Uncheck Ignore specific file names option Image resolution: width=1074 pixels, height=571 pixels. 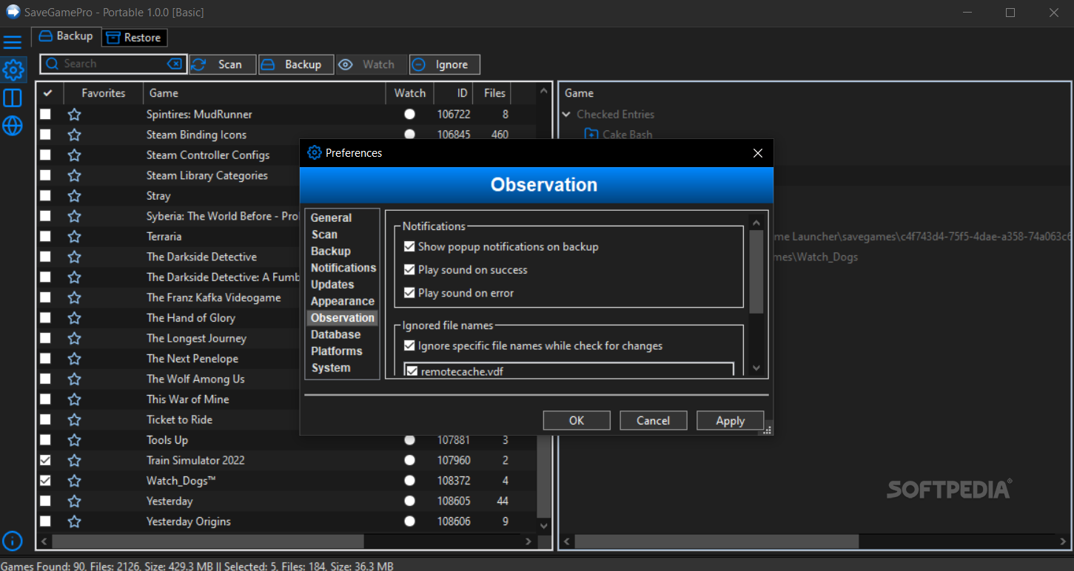409,345
